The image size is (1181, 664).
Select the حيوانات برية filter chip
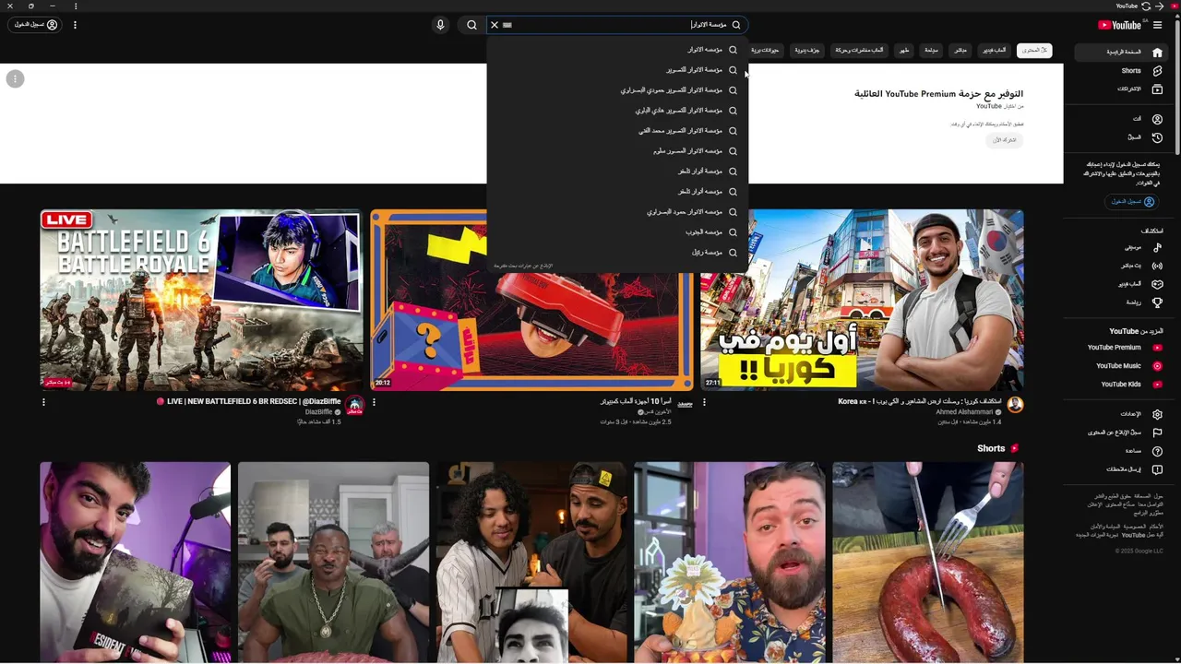765,50
